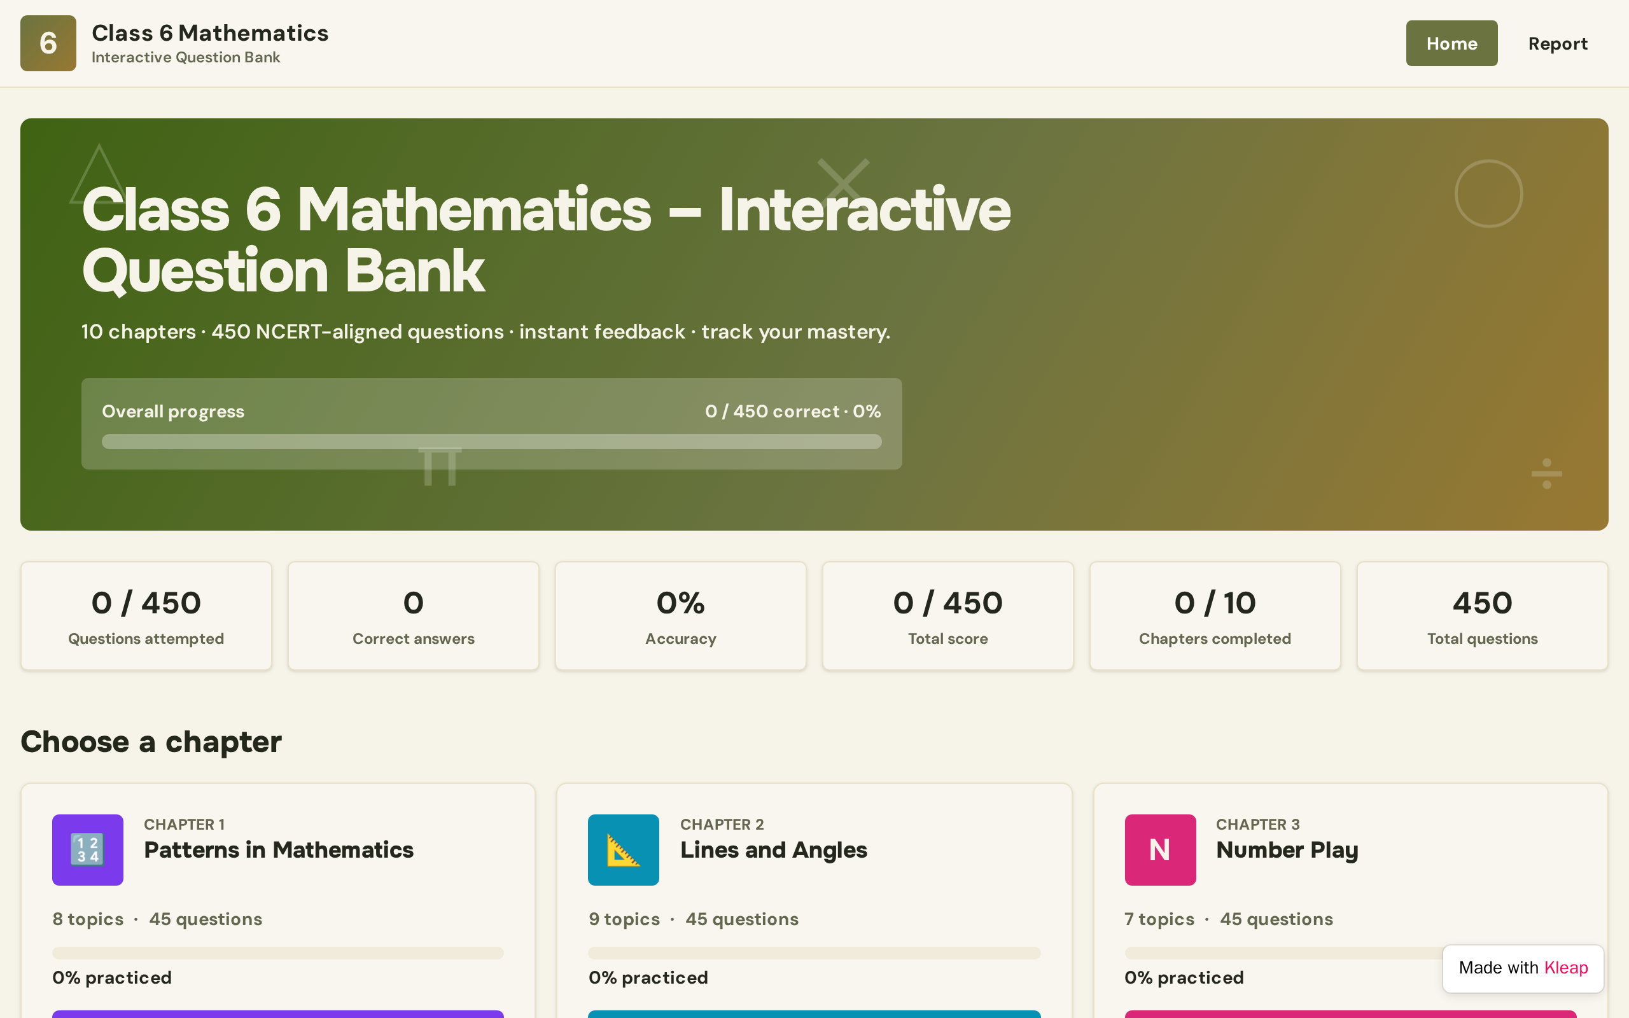Viewport: 1629px width, 1018px height.
Task: Click "8 topics" under Chapter 1
Action: pyautogui.click(x=88, y=919)
